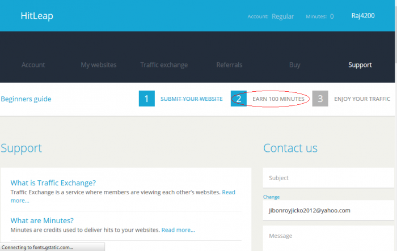
Task: Click the Support page heading
Action: click(x=22, y=148)
